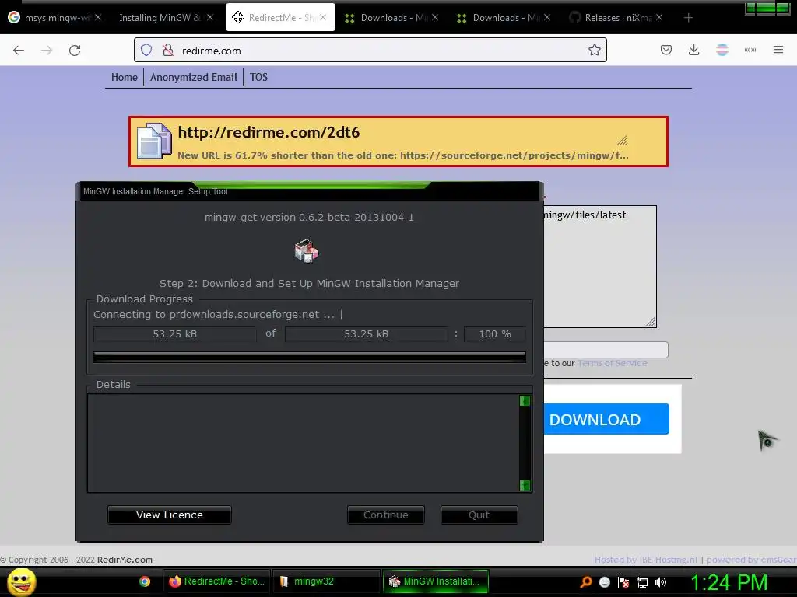This screenshot has width=797, height=597.
Task: Click the magnifier search tray icon
Action: (x=586, y=582)
